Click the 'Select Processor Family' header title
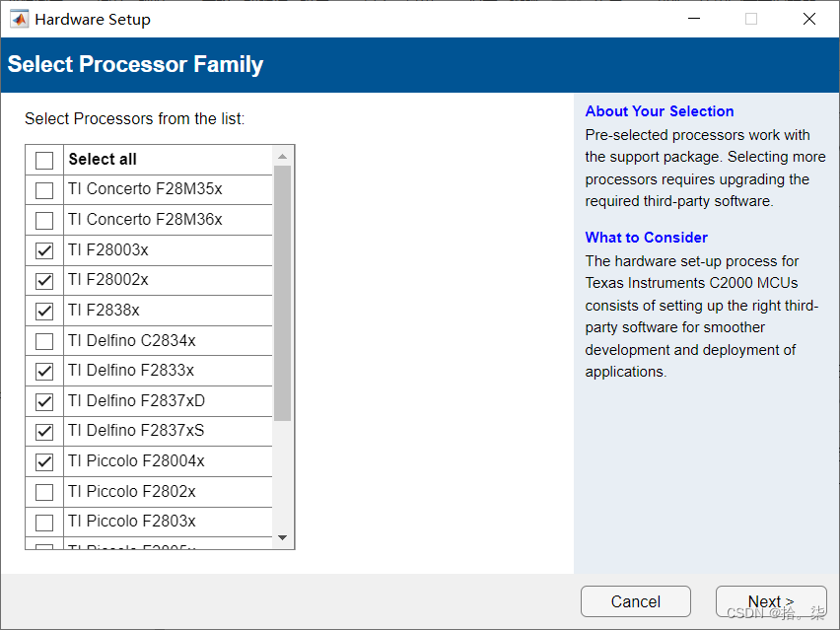The height and width of the screenshot is (630, 840). point(135,64)
